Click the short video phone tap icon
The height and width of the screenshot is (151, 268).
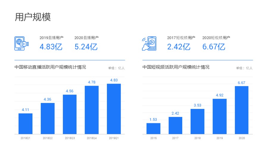click(x=149, y=44)
